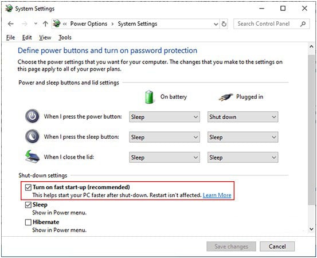Open power button Plugged in dropdown
This screenshot has height=258, width=317.
coord(243,117)
